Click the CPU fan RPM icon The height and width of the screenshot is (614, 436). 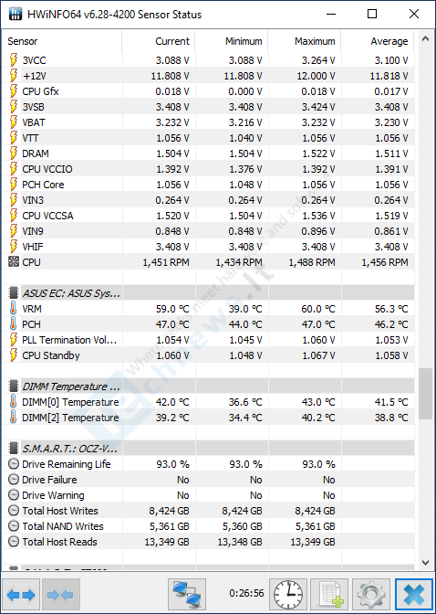tap(14, 262)
